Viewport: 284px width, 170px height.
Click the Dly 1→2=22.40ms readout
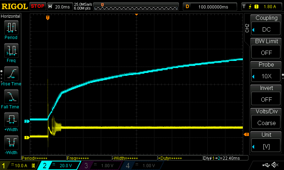point(226,158)
